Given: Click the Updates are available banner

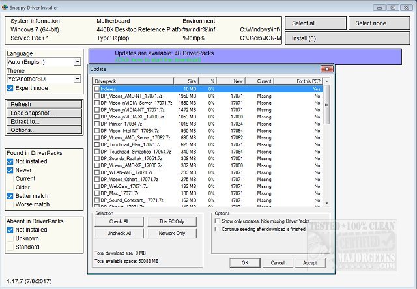Looking at the screenshot, I should [245, 57].
